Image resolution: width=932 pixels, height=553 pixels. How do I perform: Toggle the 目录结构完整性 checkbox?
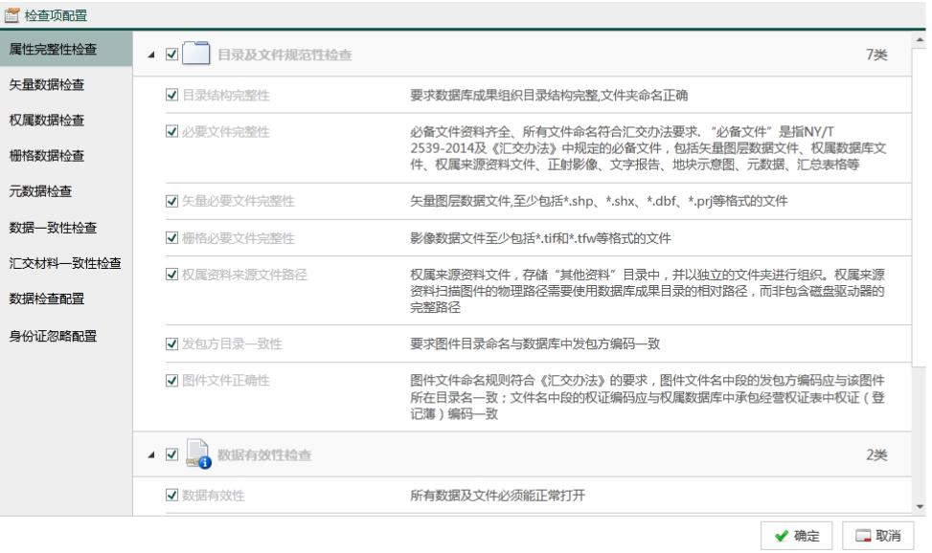(172, 95)
